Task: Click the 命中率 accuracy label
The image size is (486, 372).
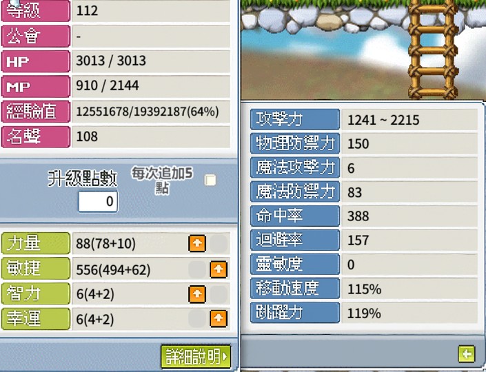Action: (295, 216)
